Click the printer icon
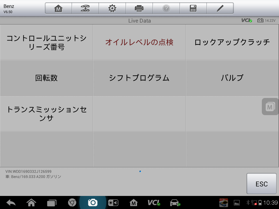Screen dimensions: 279x209 point(139,8)
